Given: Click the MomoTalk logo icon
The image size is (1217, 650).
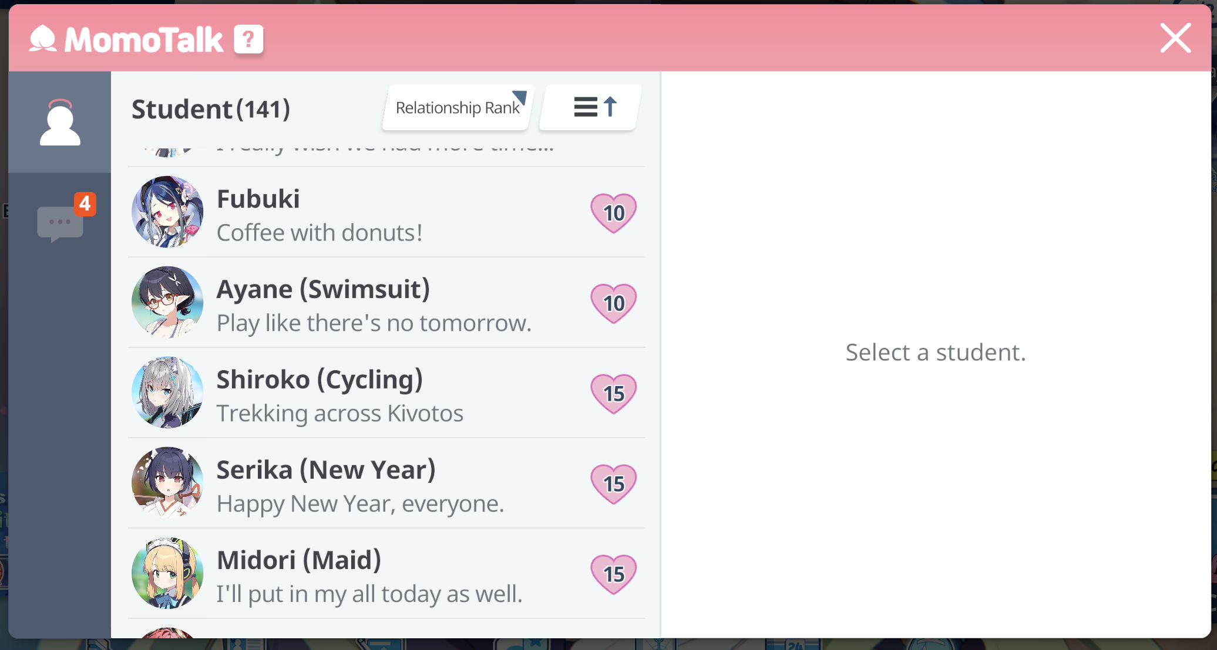Looking at the screenshot, I should [43, 39].
